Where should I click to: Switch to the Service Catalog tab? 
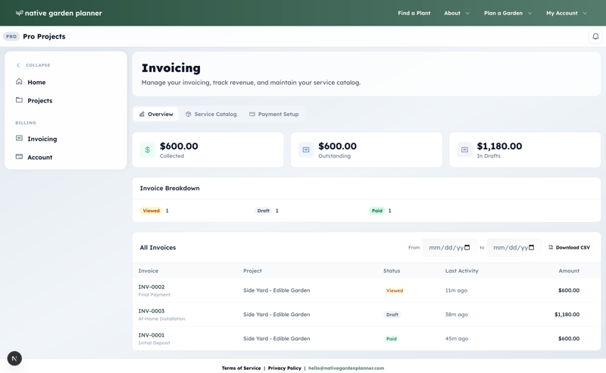[x=211, y=114]
